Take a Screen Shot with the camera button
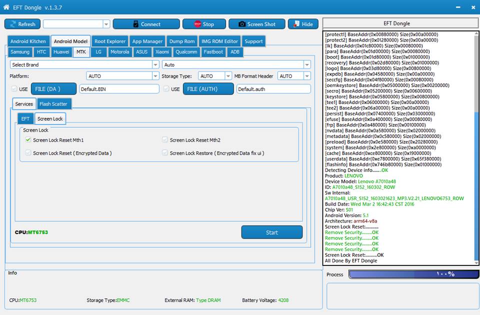 pos(257,24)
